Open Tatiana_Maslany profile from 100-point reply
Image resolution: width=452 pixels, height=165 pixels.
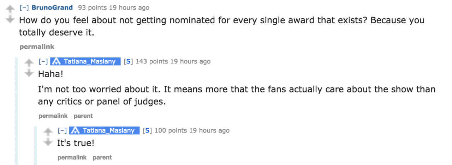pyautogui.click(x=109, y=131)
